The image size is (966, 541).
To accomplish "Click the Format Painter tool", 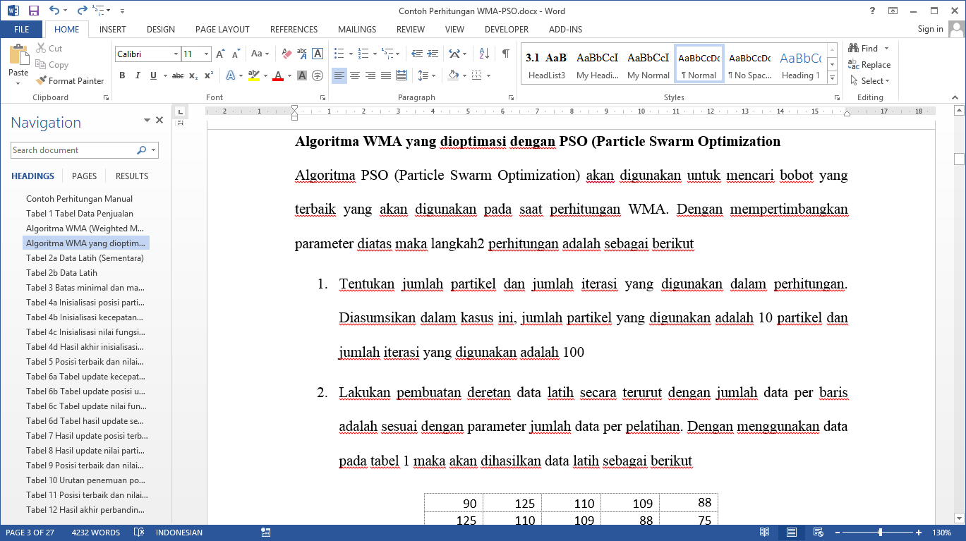I will point(70,81).
